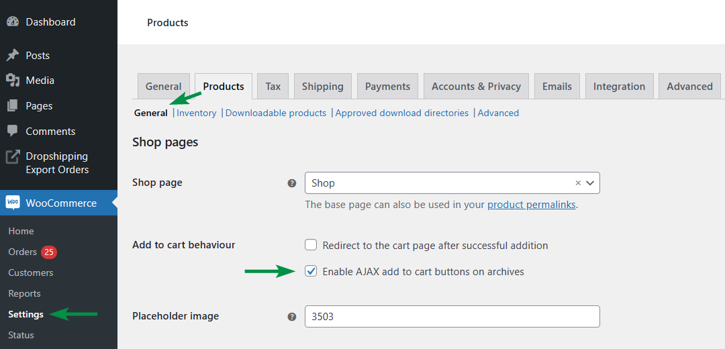
Task: Expand Shop page dropdown via chevron arrow
Action: point(590,183)
